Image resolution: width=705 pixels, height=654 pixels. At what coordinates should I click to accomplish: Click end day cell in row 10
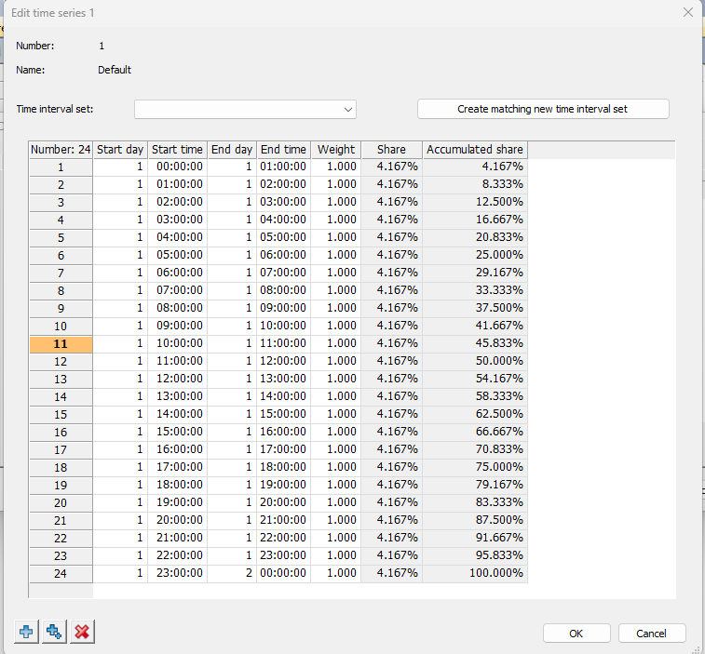click(x=232, y=326)
